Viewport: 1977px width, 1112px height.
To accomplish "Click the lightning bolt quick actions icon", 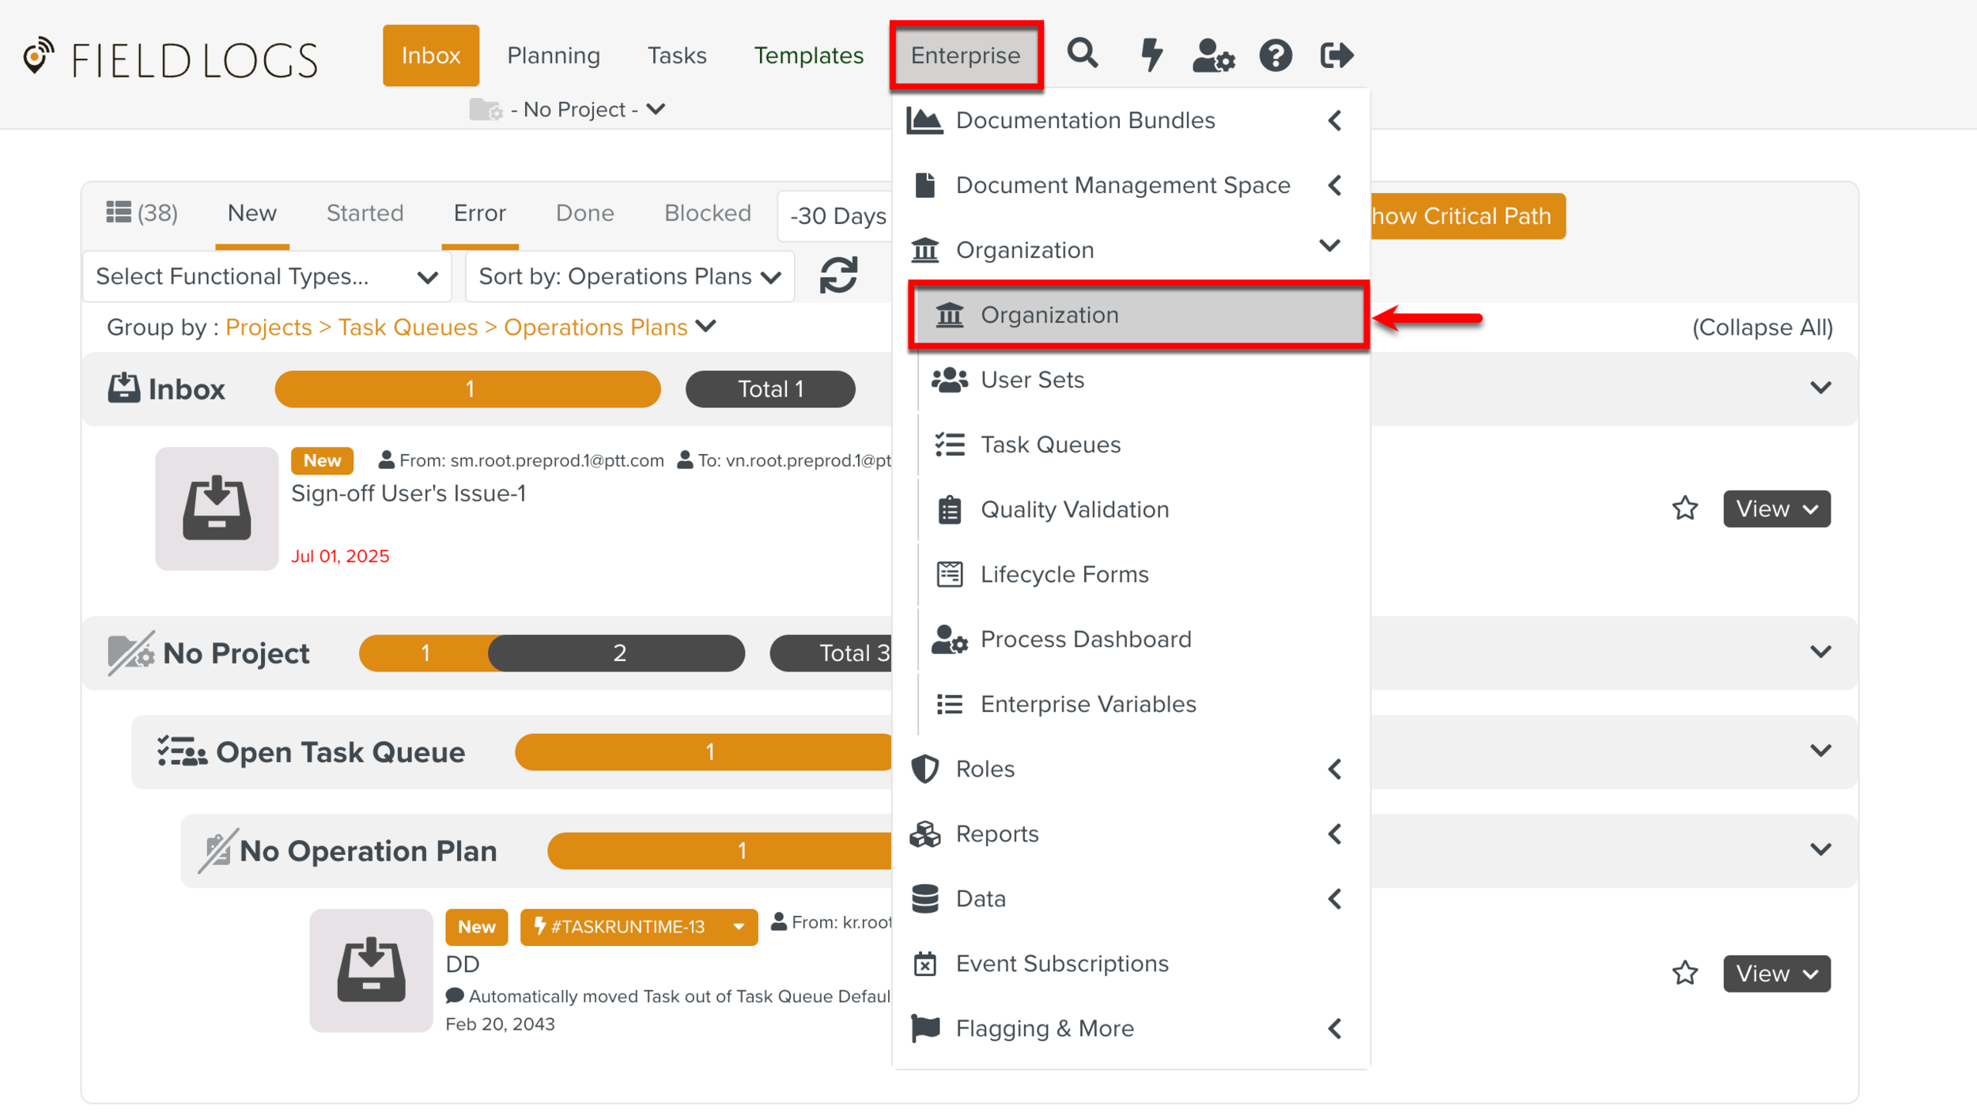I will [1151, 55].
